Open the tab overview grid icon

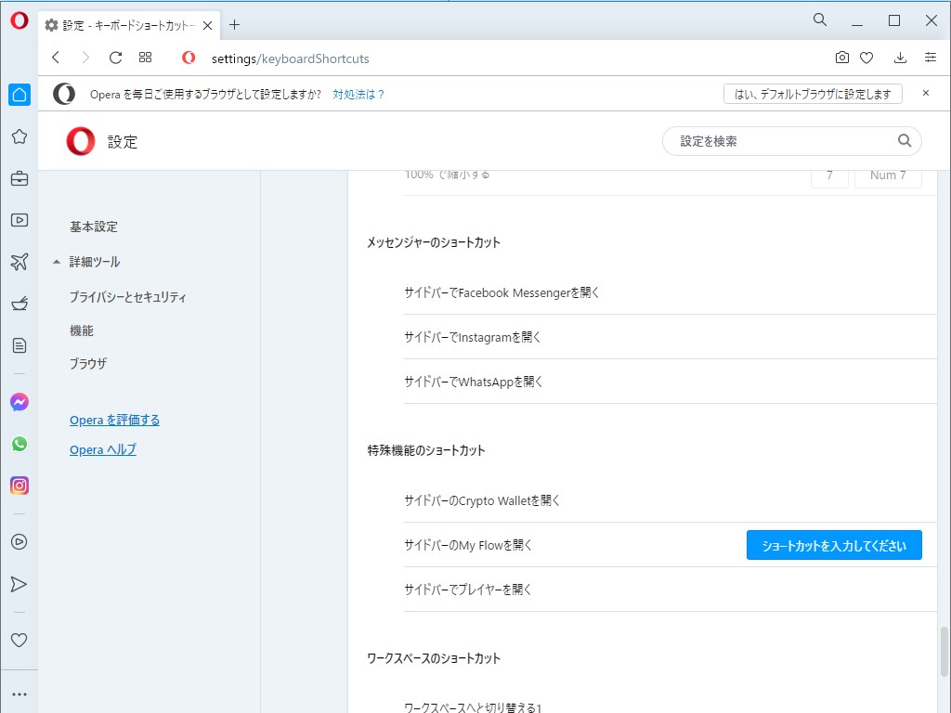pyautogui.click(x=145, y=57)
